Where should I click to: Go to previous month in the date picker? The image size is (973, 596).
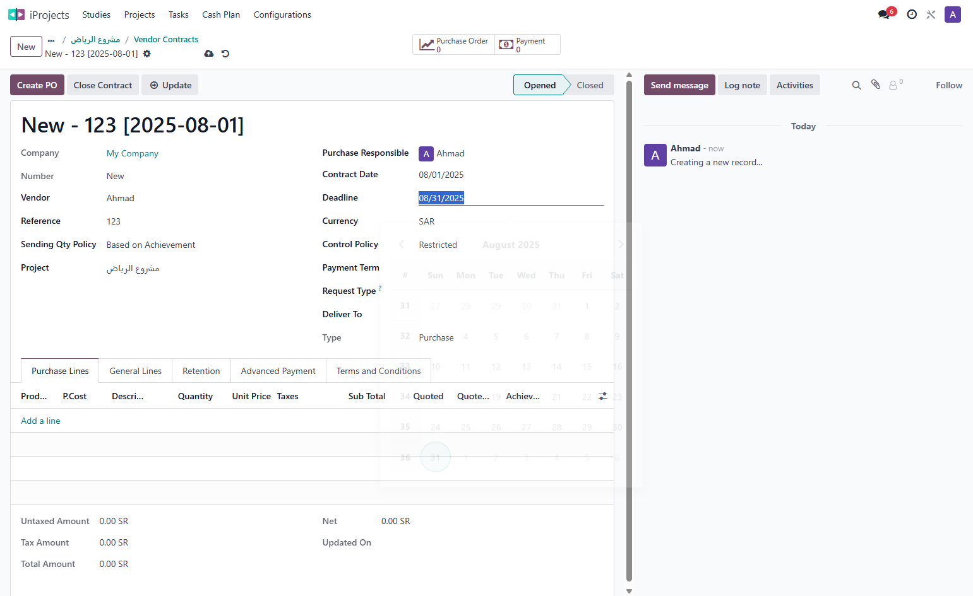coord(402,245)
